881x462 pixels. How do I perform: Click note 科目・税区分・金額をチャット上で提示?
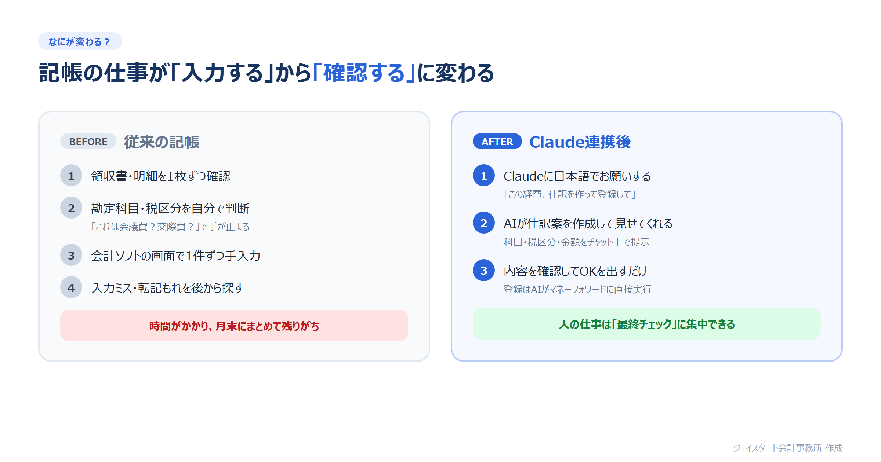pyautogui.click(x=576, y=242)
